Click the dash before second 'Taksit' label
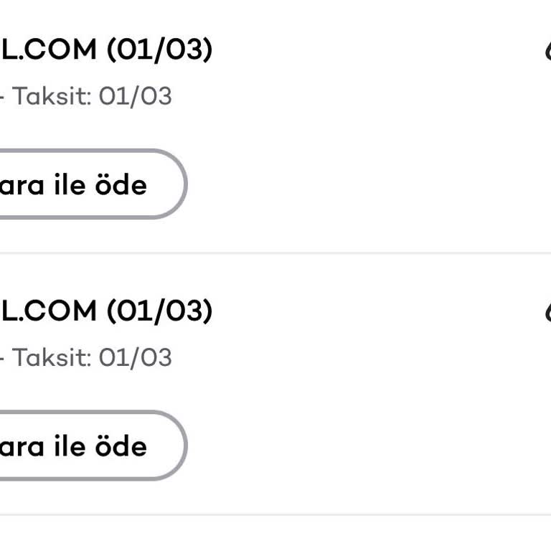 [x=1, y=358]
